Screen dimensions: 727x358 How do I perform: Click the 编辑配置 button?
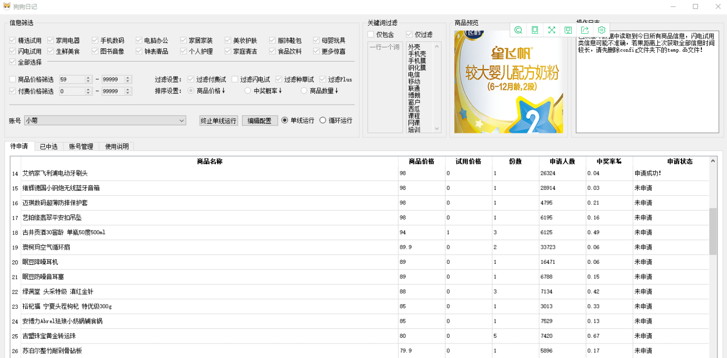pyautogui.click(x=260, y=120)
